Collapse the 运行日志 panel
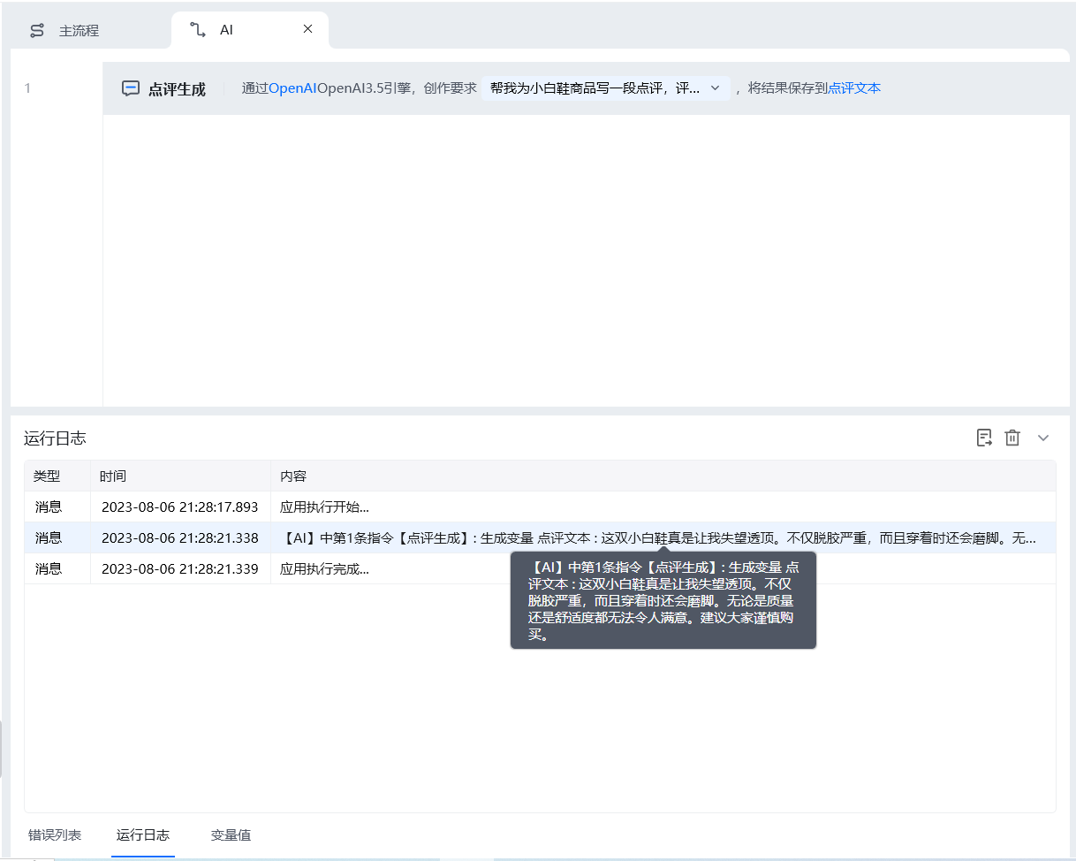The height and width of the screenshot is (861, 1076). tap(1043, 438)
